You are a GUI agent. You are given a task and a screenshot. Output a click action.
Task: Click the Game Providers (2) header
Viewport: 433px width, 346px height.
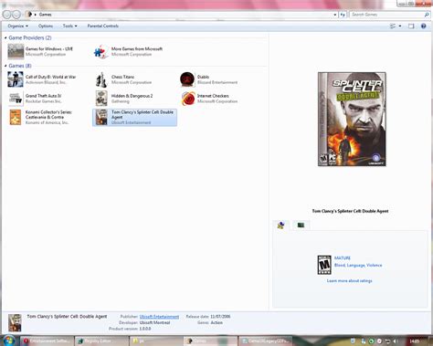point(30,37)
